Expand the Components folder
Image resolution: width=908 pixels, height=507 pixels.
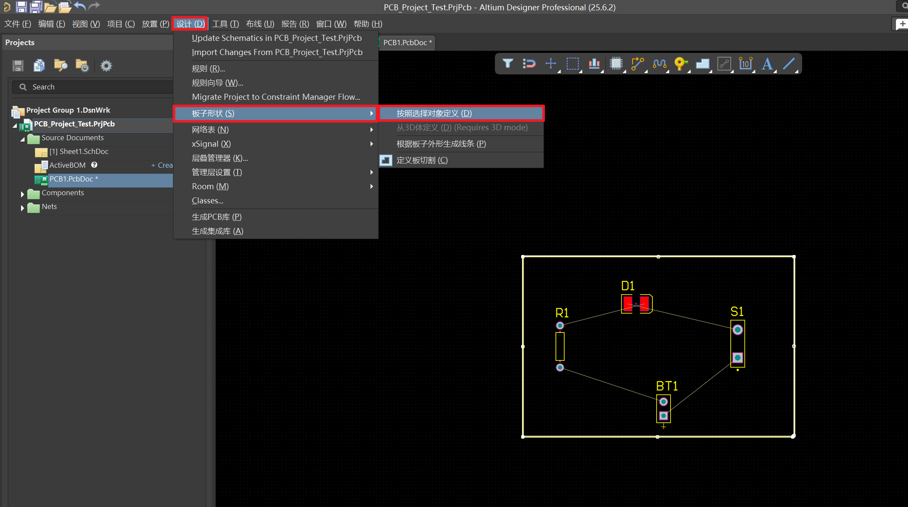tap(22, 194)
